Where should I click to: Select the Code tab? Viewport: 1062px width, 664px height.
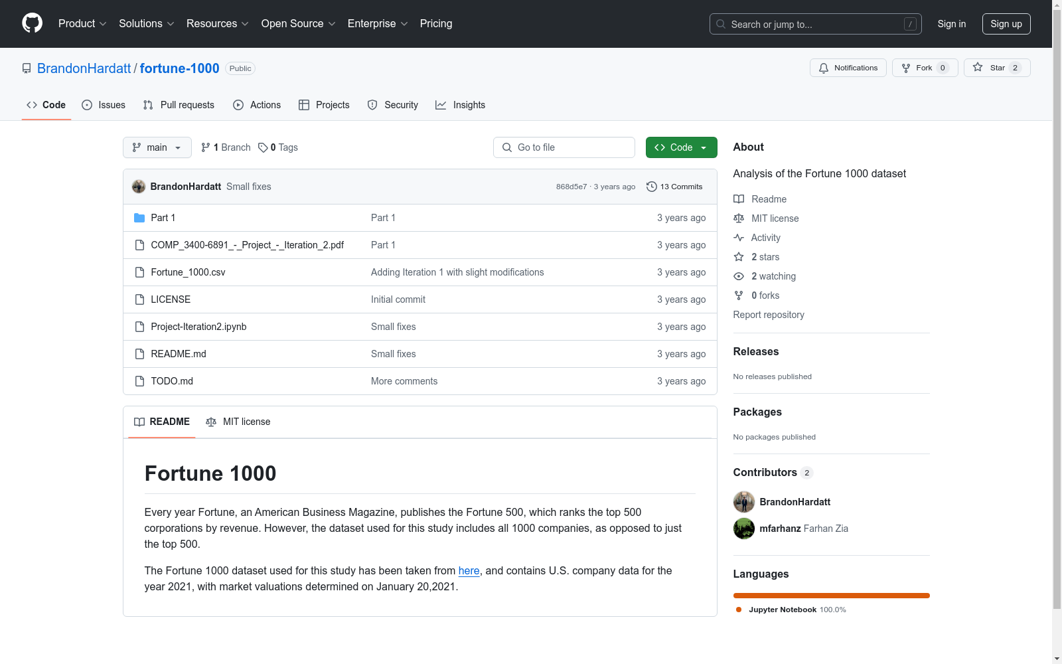click(x=46, y=105)
